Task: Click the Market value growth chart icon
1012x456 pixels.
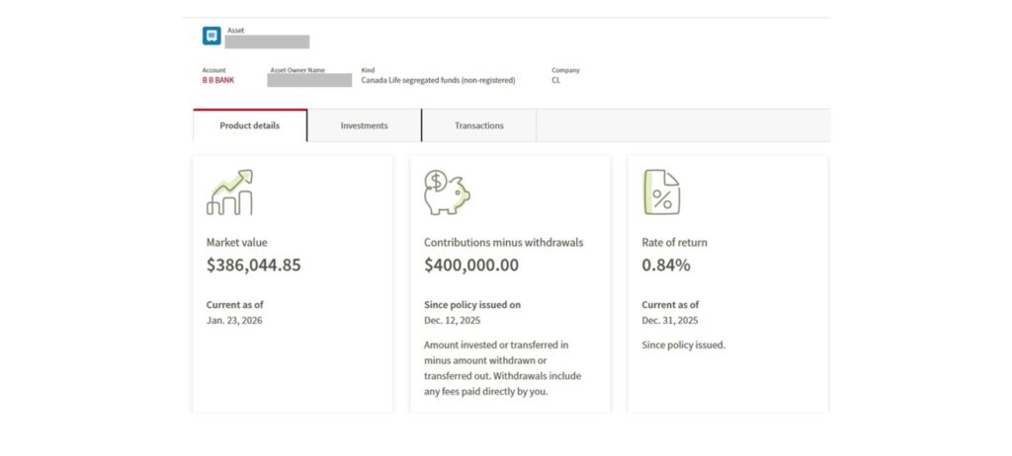Action: pyautogui.click(x=229, y=192)
